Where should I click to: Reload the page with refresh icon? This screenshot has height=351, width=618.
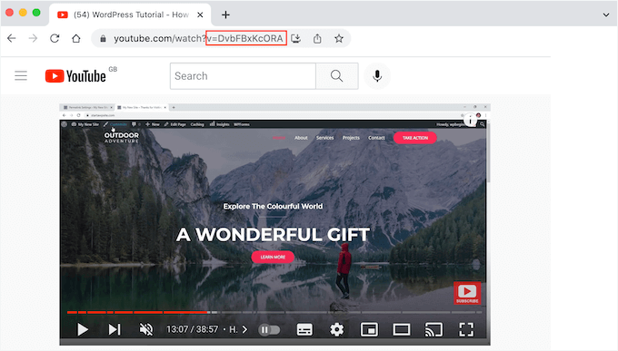pyautogui.click(x=55, y=38)
